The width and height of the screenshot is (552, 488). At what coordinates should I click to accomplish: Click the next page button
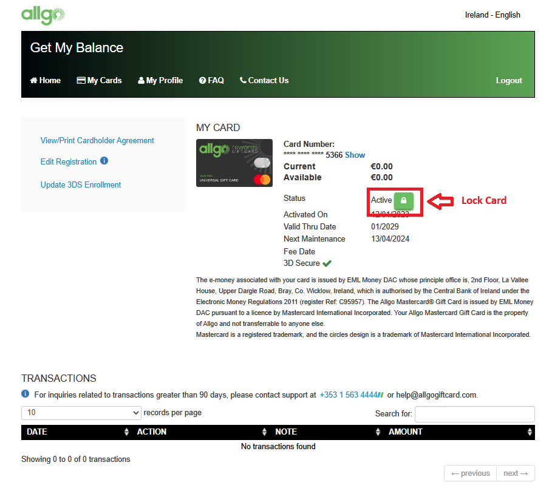click(515, 473)
